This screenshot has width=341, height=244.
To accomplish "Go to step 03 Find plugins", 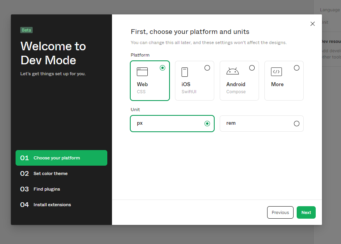I will (x=61, y=189).
